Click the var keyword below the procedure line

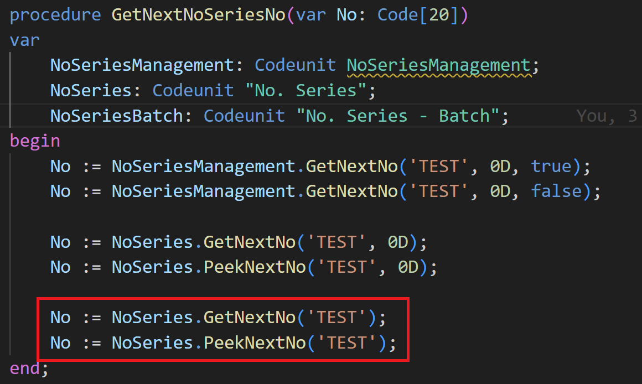pos(25,40)
